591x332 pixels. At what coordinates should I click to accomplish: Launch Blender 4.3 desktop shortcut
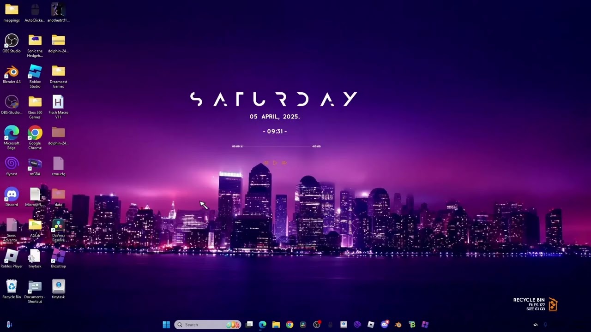click(x=12, y=74)
